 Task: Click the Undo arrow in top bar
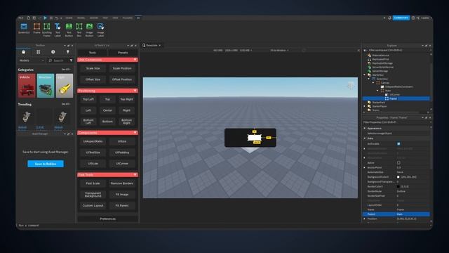point(57,18)
